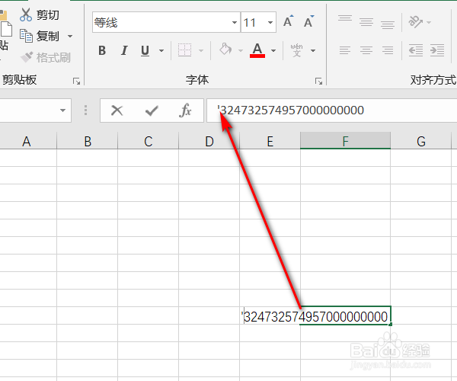Image resolution: width=457 pixels, height=381 pixels.
Task: Open the Copy (复制) dropdown arrow
Action: 70,36
